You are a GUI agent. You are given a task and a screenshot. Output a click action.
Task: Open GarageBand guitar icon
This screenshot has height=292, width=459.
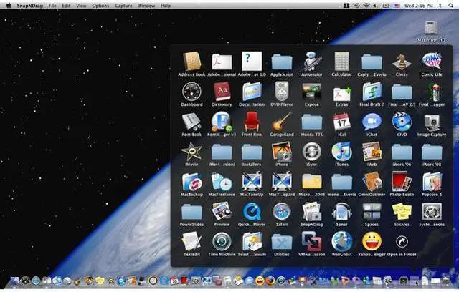click(282, 122)
